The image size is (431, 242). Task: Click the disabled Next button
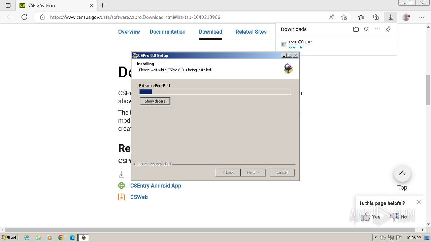tap(253, 172)
